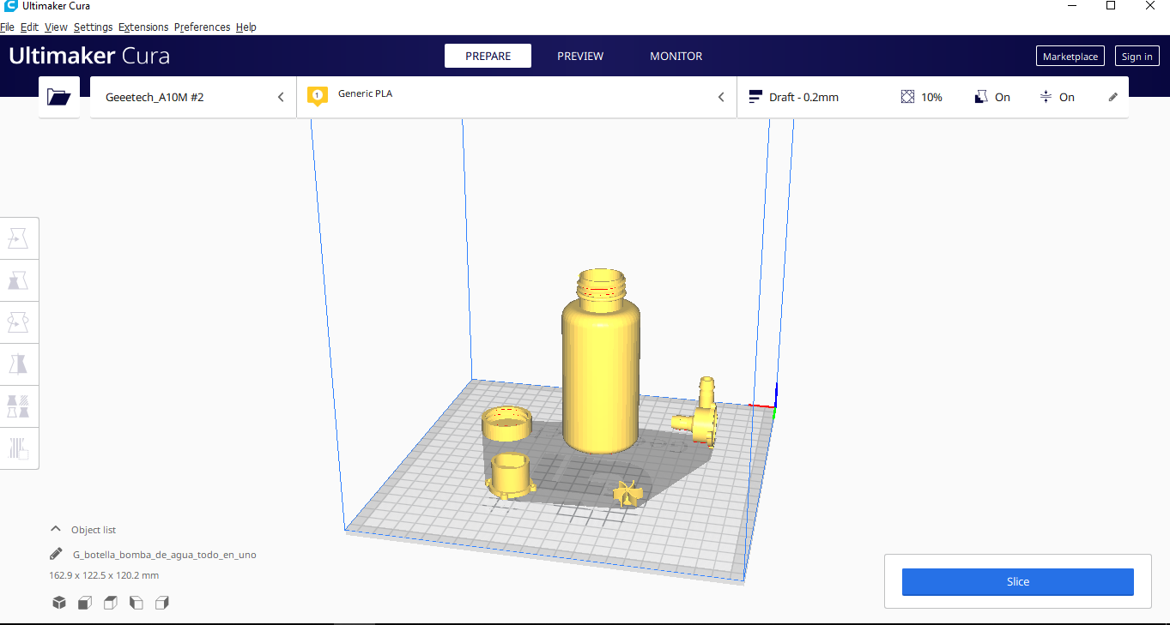The width and height of the screenshot is (1170, 625).
Task: Switch to 3D perspective view cube
Action: pyautogui.click(x=59, y=603)
